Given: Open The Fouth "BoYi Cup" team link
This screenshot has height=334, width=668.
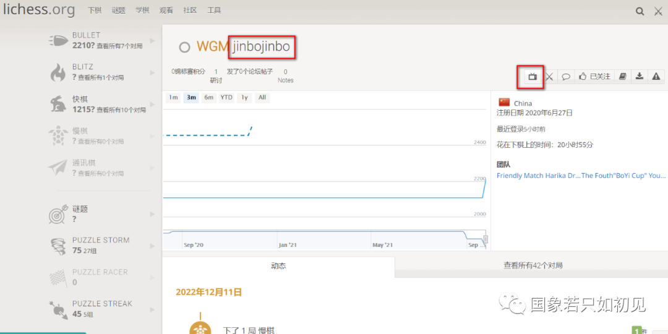Looking at the screenshot, I should [623, 176].
